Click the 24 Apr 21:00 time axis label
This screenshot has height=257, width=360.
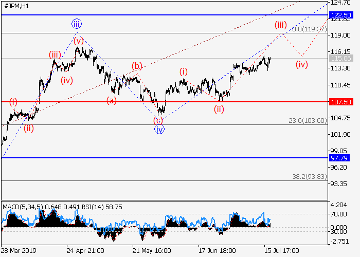point(85,250)
